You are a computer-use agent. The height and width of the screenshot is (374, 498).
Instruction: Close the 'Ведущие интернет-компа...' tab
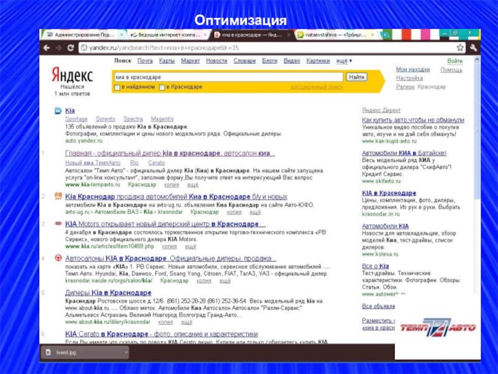(205, 35)
